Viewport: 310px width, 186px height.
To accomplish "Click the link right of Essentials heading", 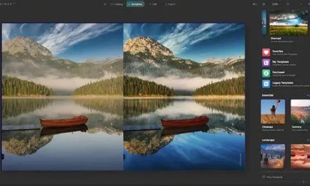I will coord(308,95).
